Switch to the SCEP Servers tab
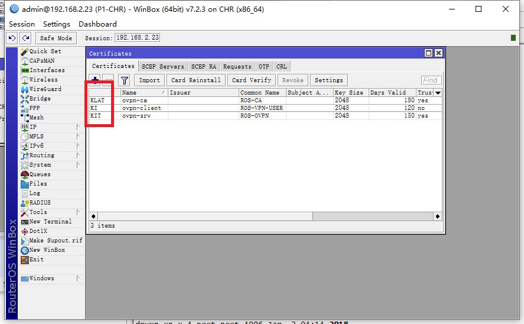 pos(163,67)
